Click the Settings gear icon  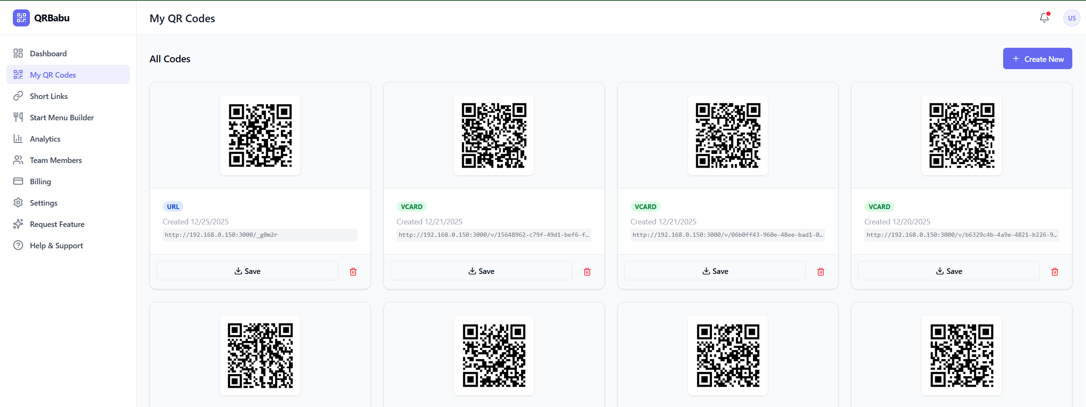[18, 203]
